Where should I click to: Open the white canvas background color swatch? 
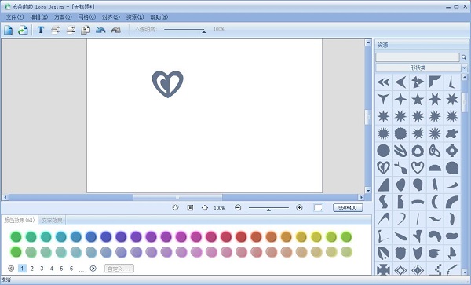pos(319,207)
